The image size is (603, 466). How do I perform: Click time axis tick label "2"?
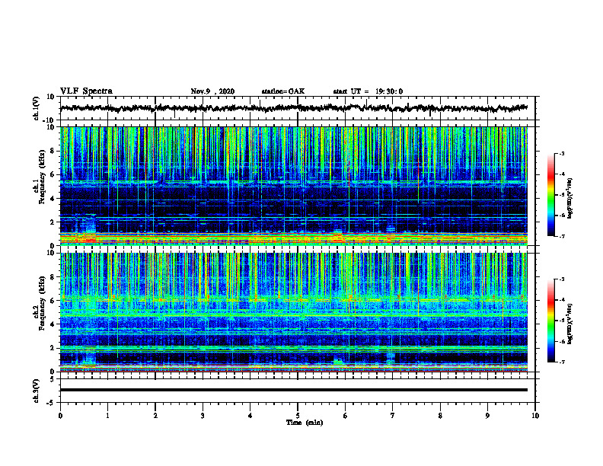click(155, 416)
